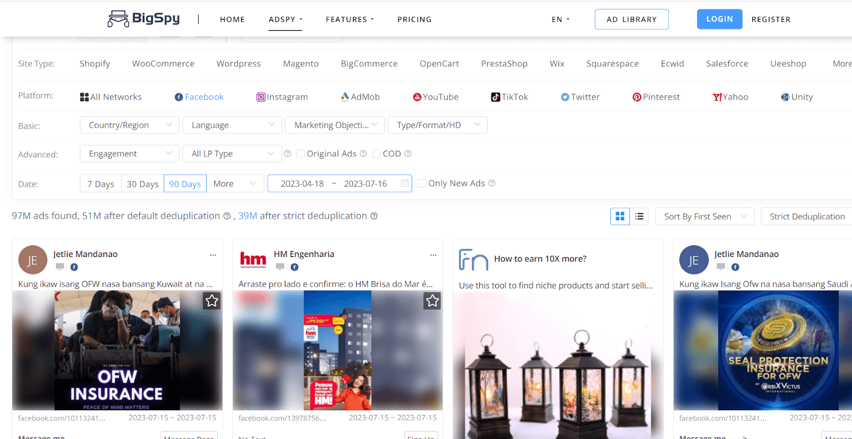Switch to grid view layout
Screen dimensions: 852x439
[x=620, y=217]
